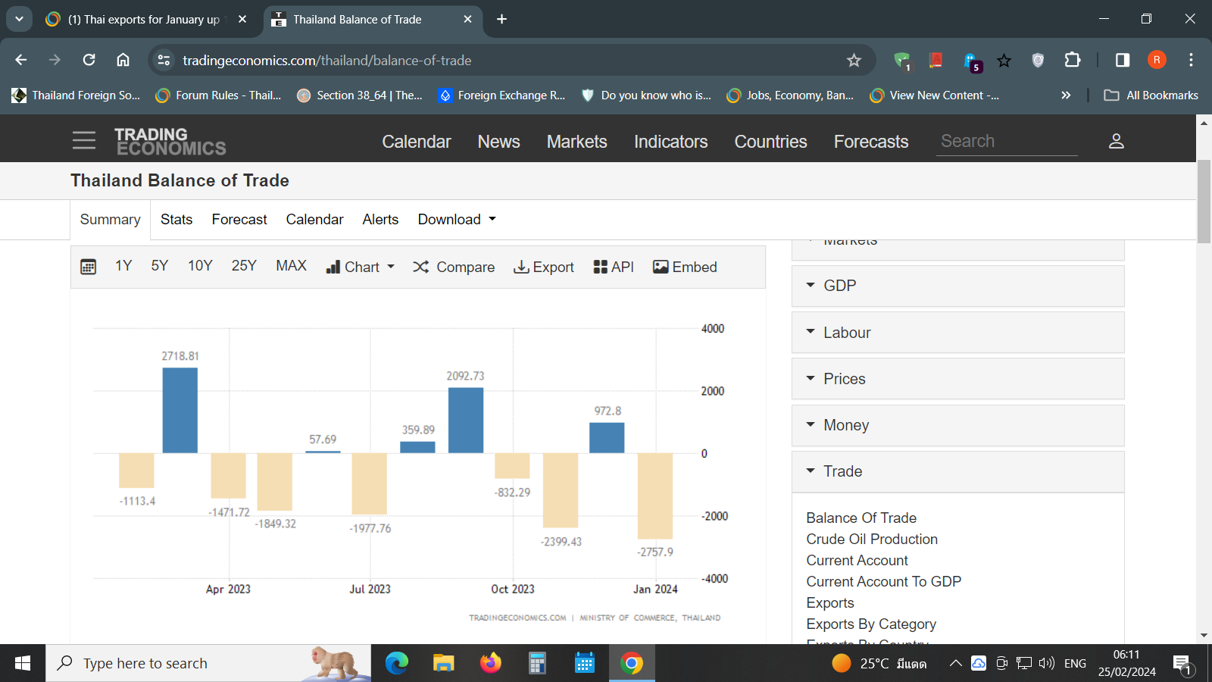Select the MAX time range
This screenshot has width=1212, height=682.
click(291, 265)
